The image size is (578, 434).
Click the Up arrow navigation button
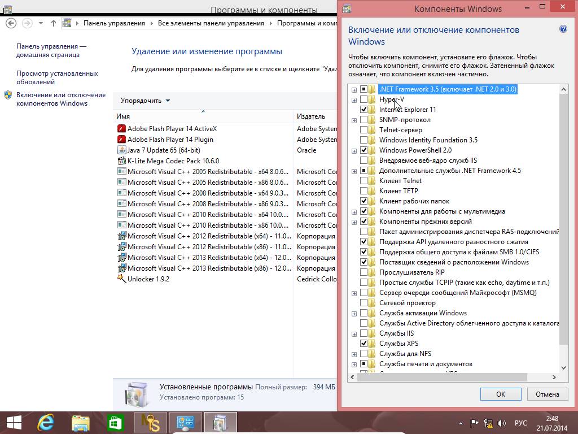pyautogui.click(x=54, y=23)
